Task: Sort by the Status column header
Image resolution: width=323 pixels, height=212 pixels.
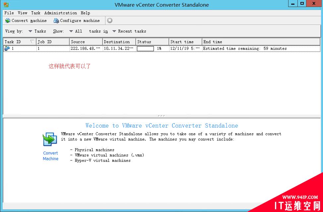Action: 153,42
